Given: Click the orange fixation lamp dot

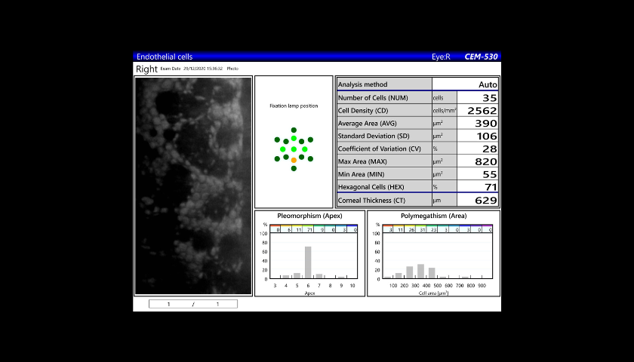Looking at the screenshot, I should [294, 160].
